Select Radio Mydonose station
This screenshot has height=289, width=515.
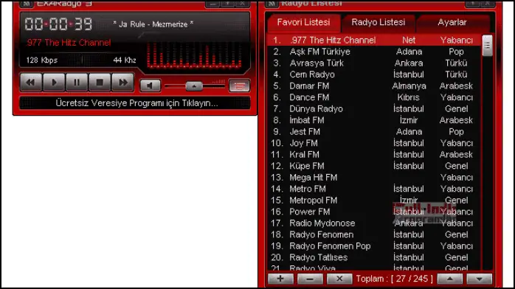click(x=374, y=223)
